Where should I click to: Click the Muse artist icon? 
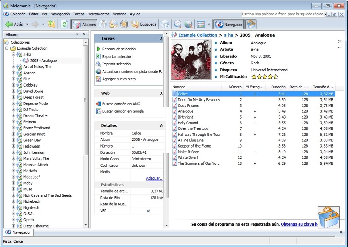[x=19, y=189]
